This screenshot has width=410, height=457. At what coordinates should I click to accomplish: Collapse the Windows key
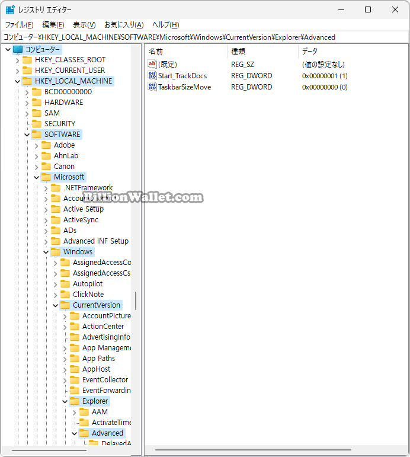click(46, 252)
